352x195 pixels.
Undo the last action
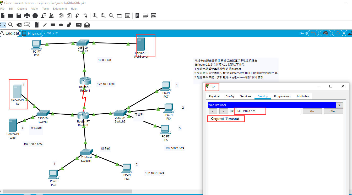tap(77, 16)
